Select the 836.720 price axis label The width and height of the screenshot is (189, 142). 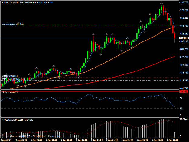click(184, 73)
